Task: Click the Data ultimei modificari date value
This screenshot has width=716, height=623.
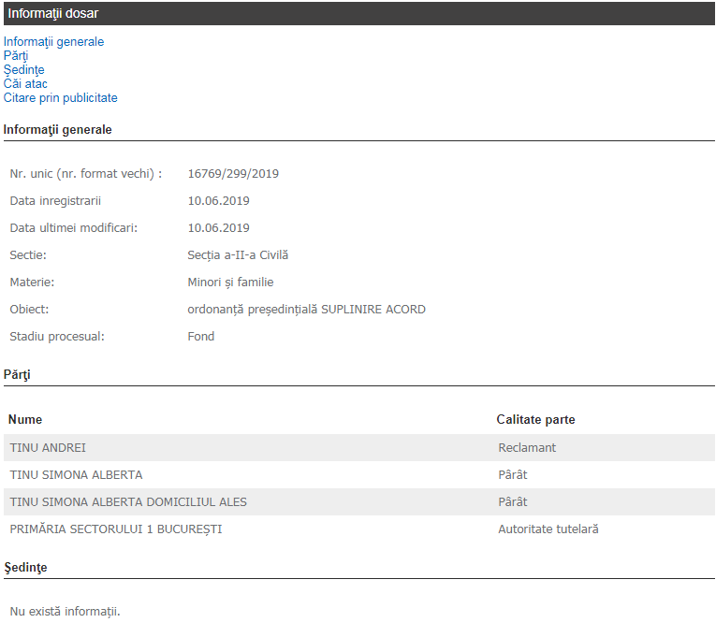Action: coord(218,228)
